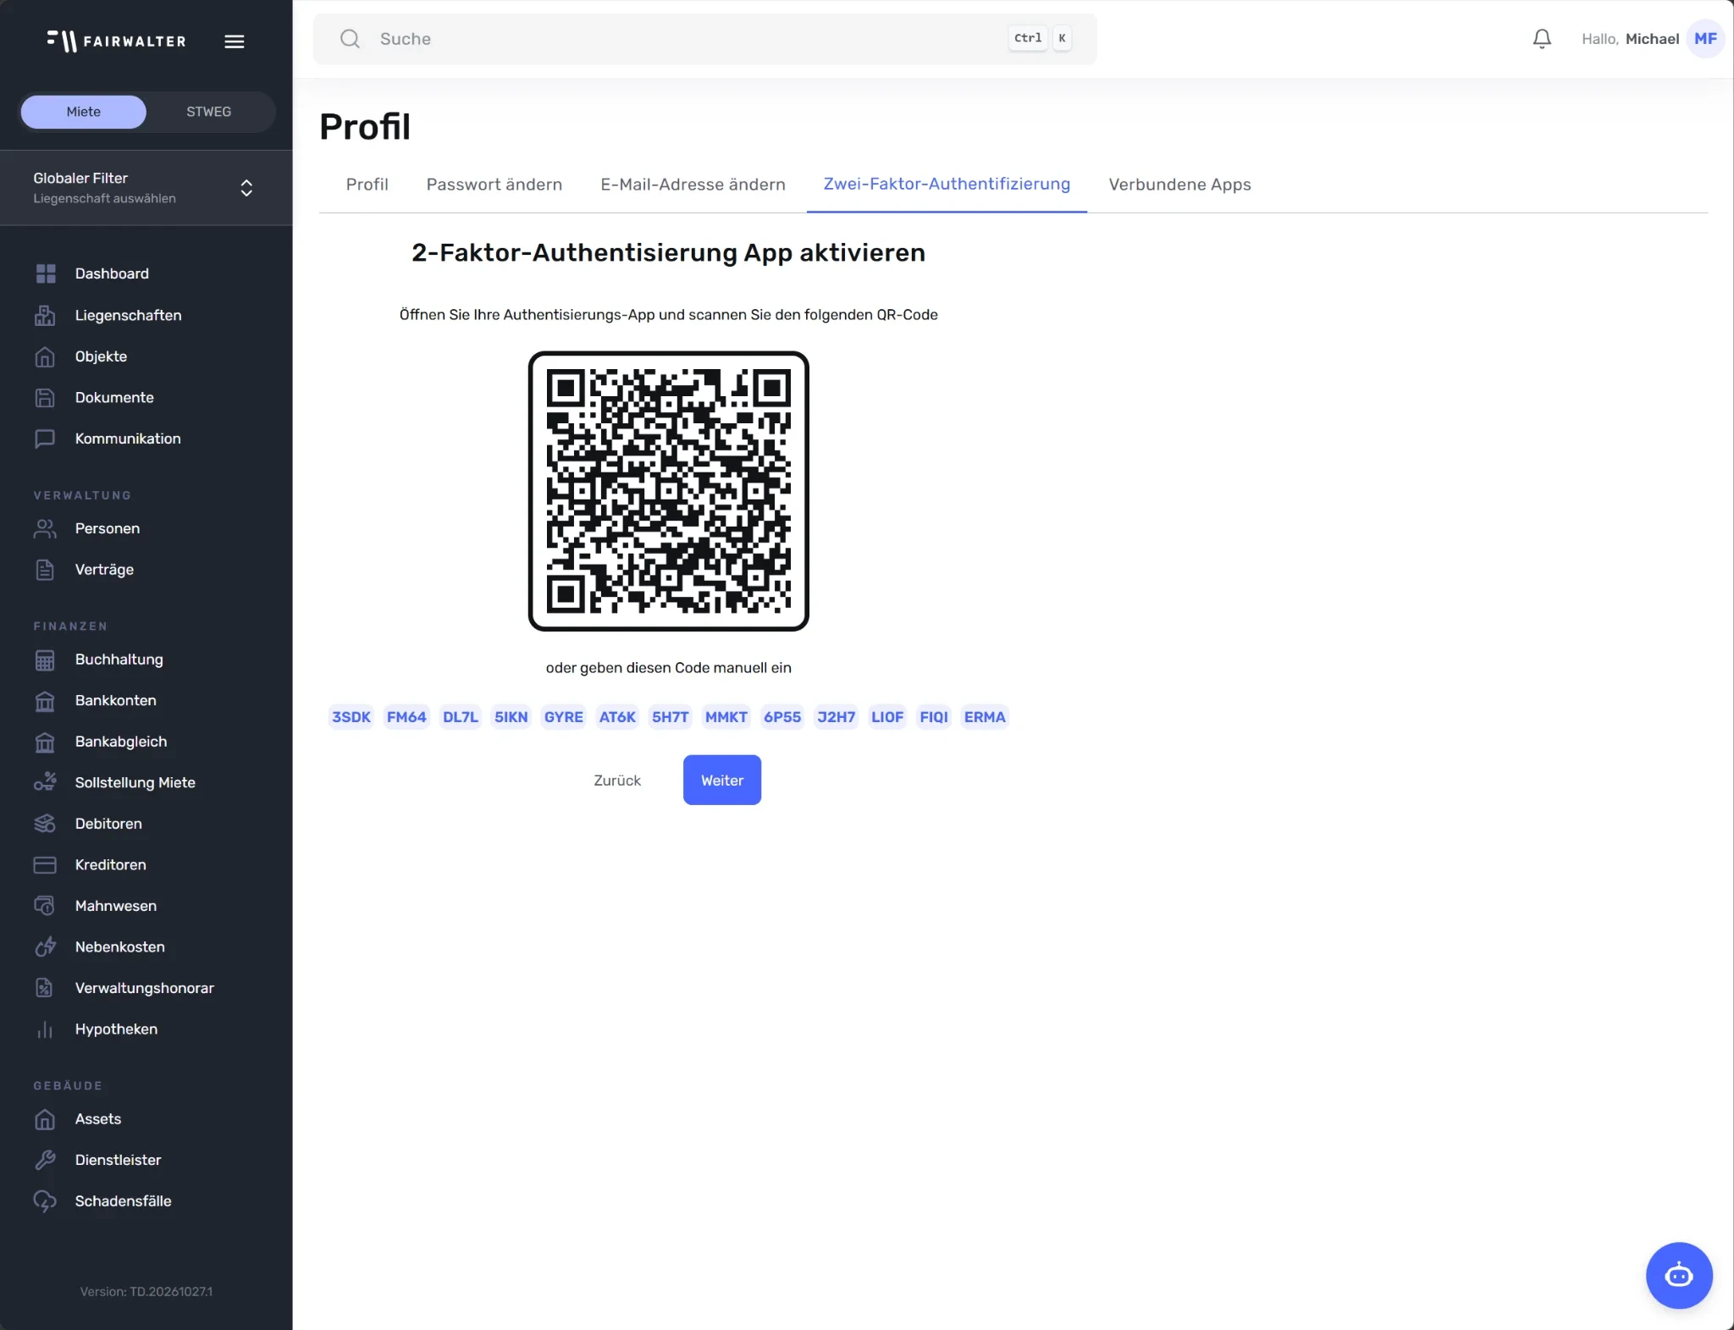The width and height of the screenshot is (1734, 1330).
Task: Click the Liegenschaften building icon
Action: click(45, 315)
